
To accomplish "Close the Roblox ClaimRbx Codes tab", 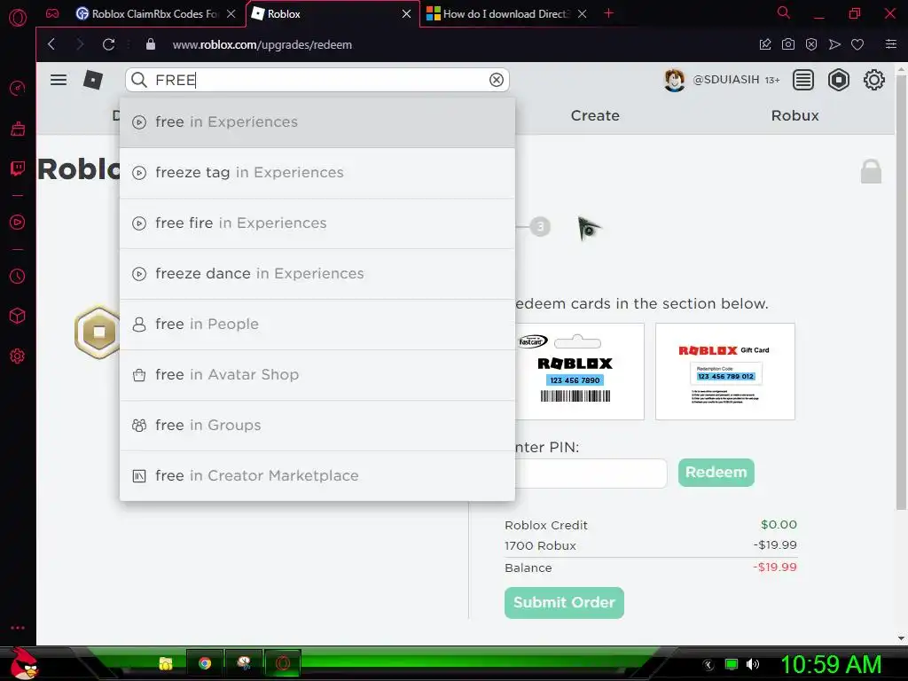I will (x=231, y=14).
